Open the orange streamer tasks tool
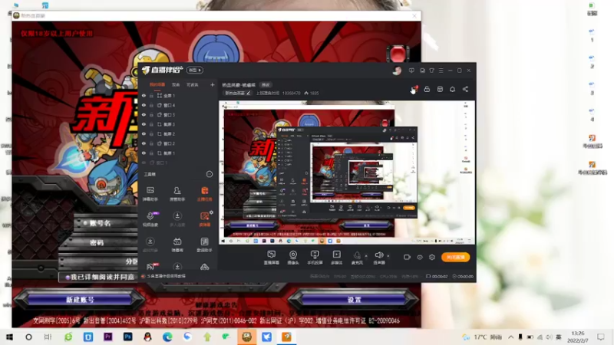Viewport: 614px width, 345px height. click(204, 194)
